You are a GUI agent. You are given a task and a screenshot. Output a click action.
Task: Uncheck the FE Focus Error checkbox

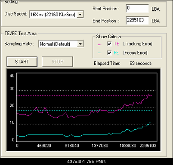(x=109, y=53)
